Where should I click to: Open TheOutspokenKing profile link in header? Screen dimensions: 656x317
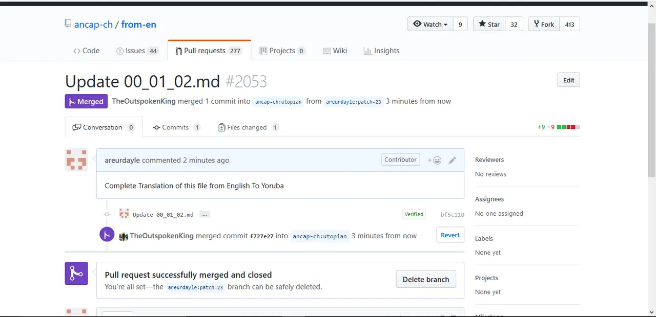(143, 101)
